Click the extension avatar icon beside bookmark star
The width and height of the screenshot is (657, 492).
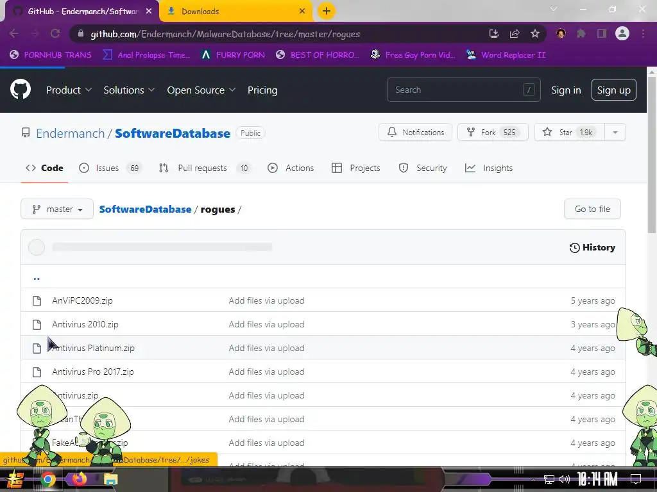tap(561, 33)
